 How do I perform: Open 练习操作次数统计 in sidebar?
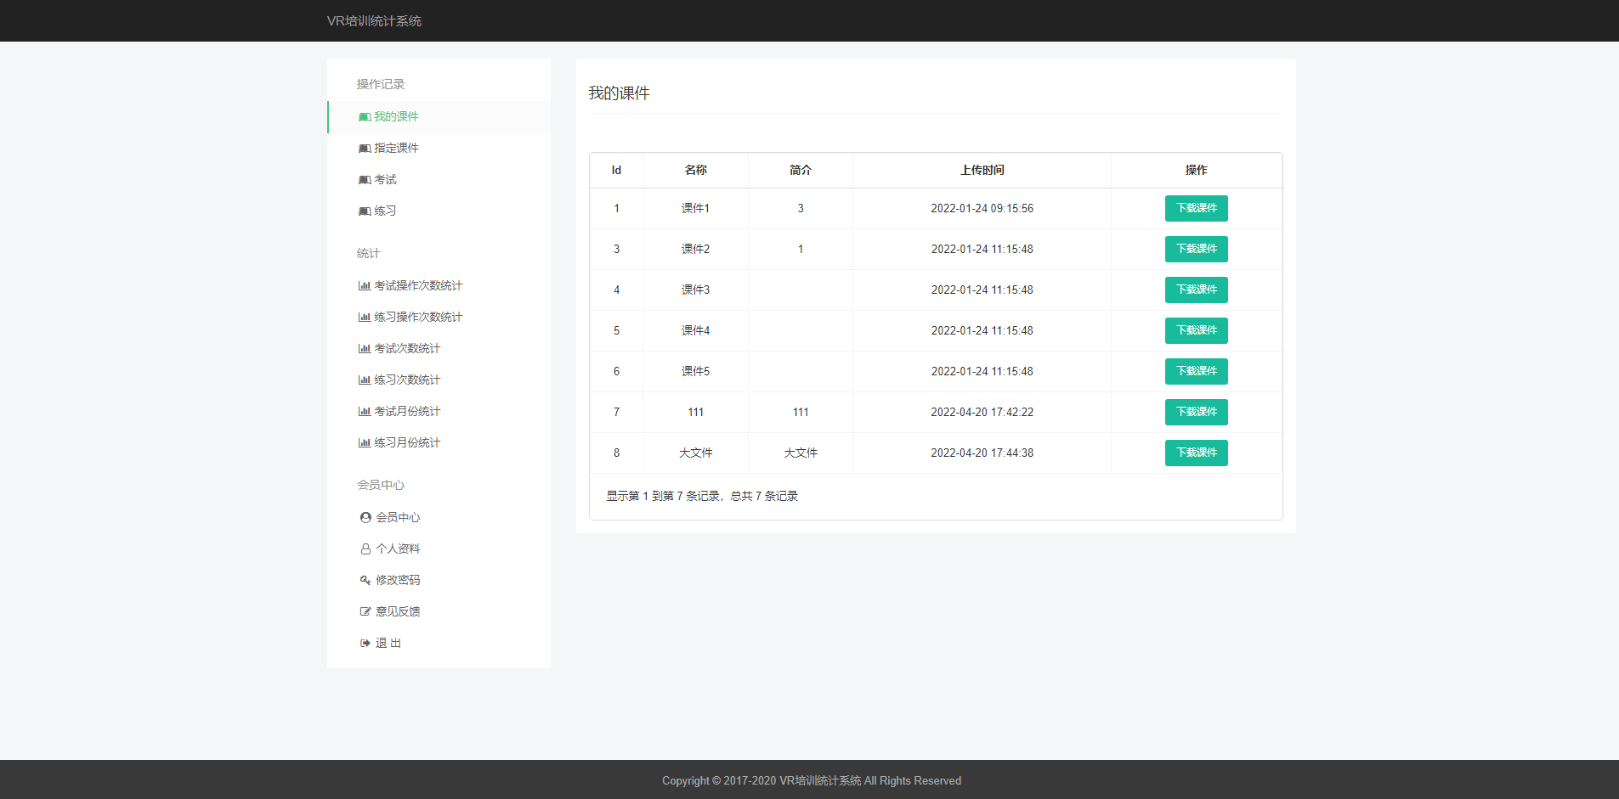418,318
